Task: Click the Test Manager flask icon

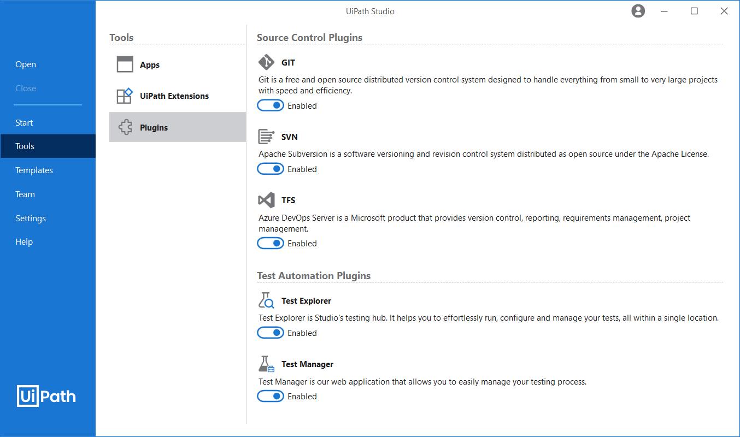Action: point(266,364)
